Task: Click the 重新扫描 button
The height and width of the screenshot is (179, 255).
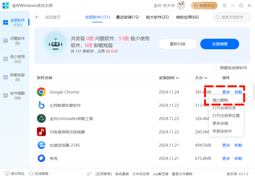Action: 177,44
